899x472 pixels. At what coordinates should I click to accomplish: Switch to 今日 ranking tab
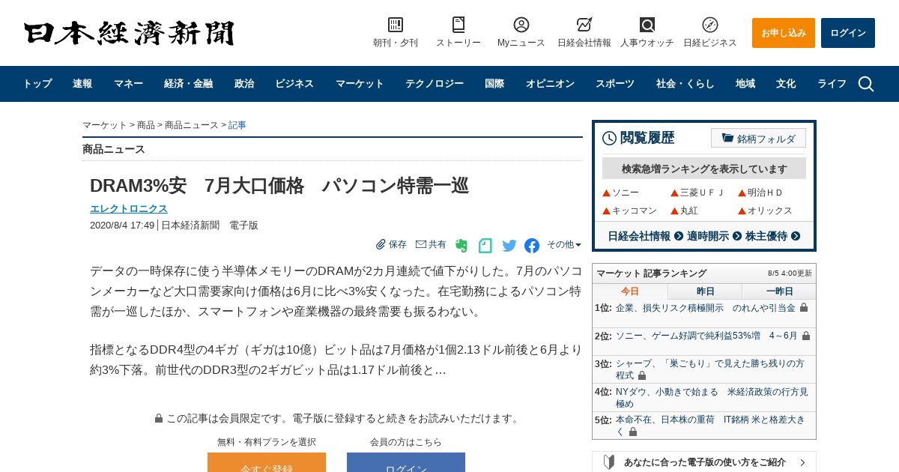tap(630, 291)
